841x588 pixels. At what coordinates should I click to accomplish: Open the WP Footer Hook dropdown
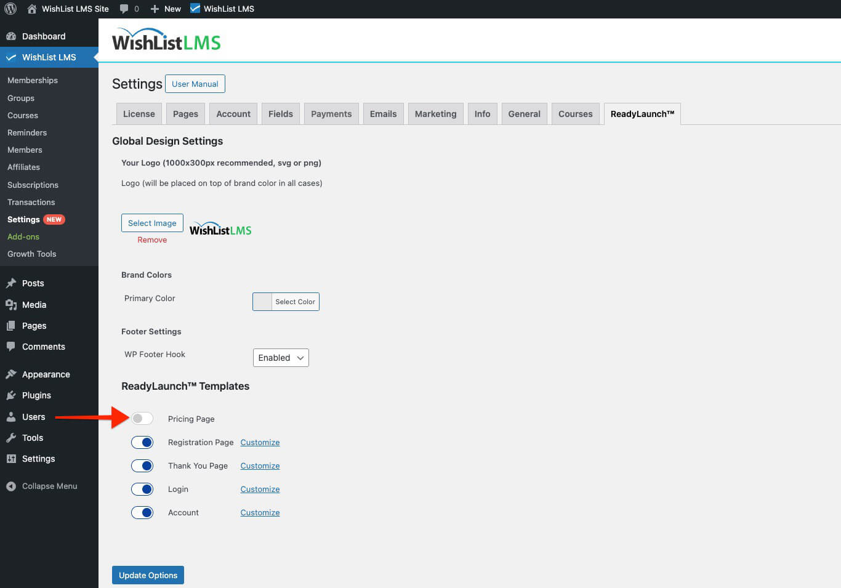[281, 357]
